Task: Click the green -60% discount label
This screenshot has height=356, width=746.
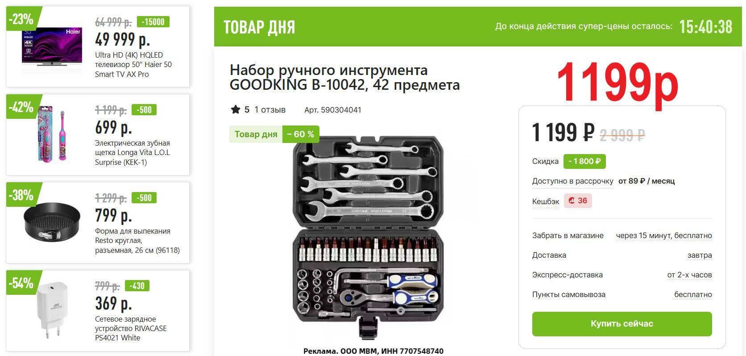Action: point(301,134)
